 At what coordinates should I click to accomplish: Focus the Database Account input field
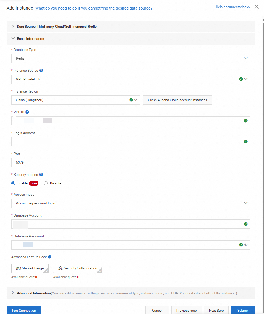coord(131,224)
